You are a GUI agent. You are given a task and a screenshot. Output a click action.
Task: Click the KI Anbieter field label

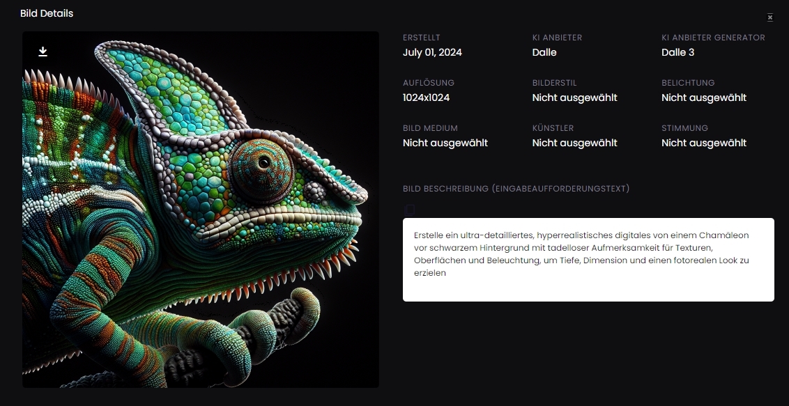(557, 38)
